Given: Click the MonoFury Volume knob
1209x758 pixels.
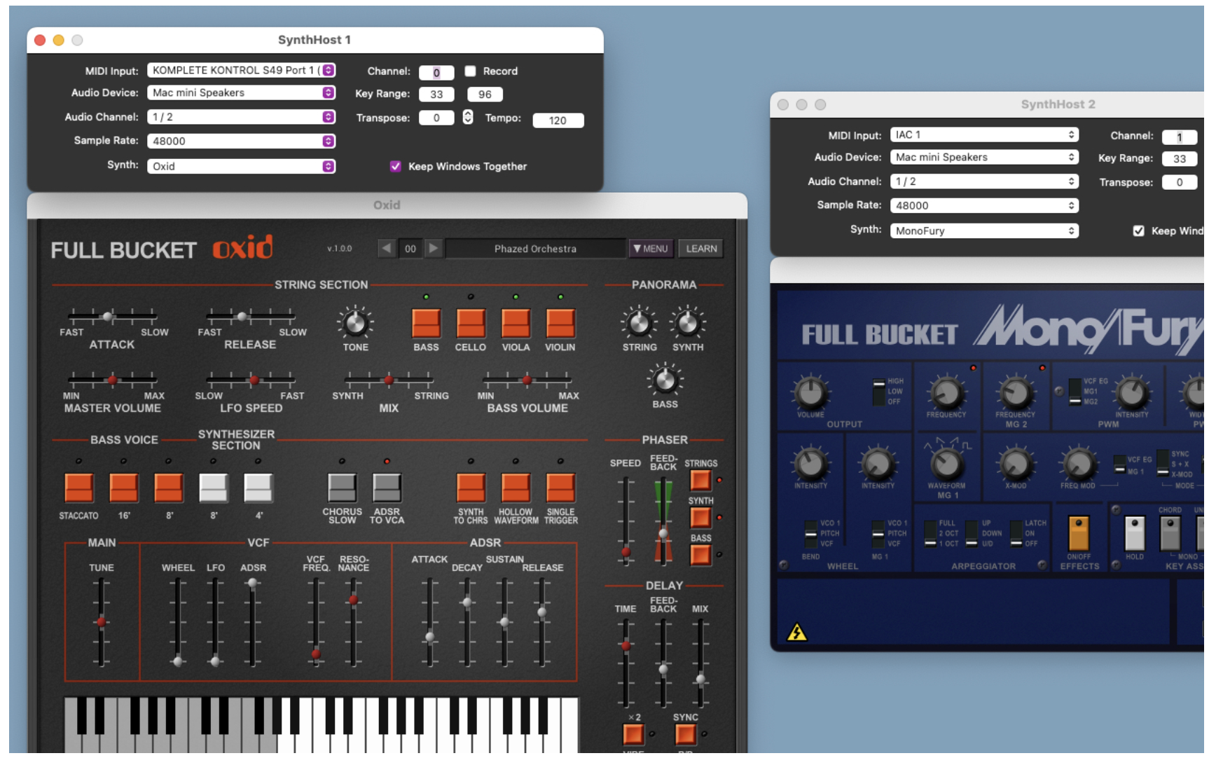Looking at the screenshot, I should (x=810, y=392).
